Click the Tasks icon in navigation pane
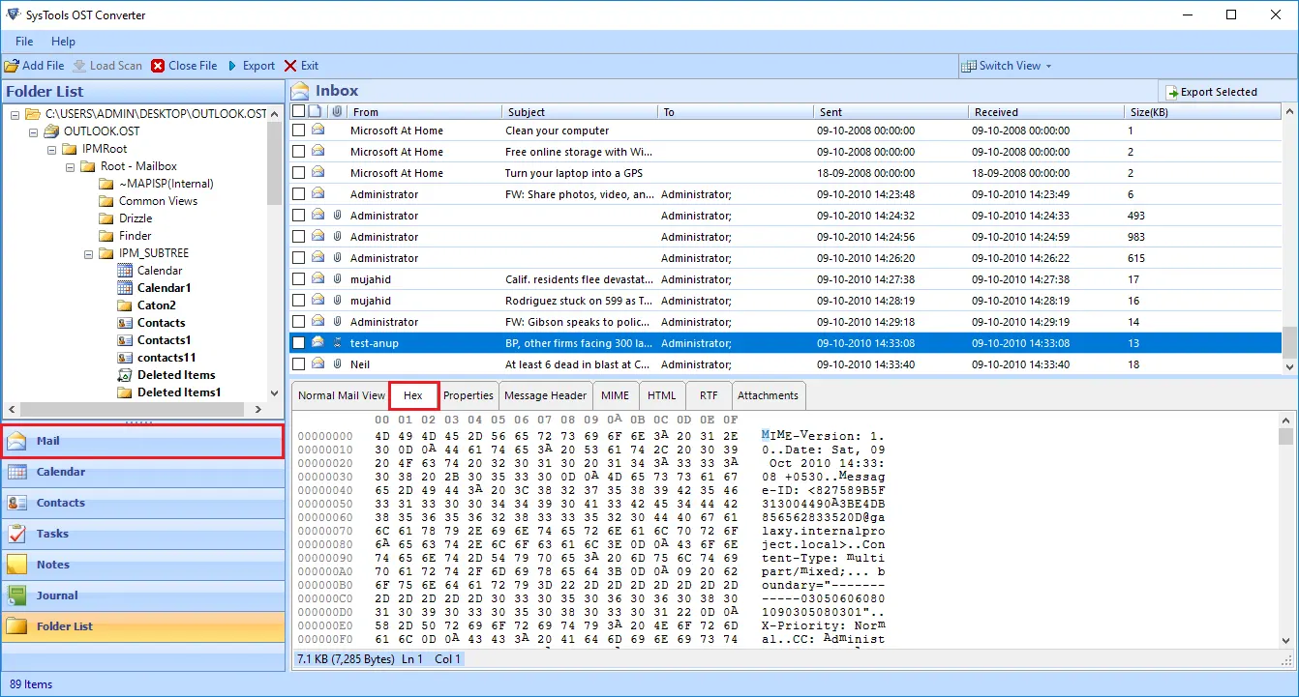This screenshot has width=1299, height=697. pos(16,534)
